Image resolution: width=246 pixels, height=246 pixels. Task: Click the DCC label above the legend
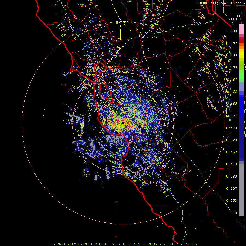tap(240, 16)
